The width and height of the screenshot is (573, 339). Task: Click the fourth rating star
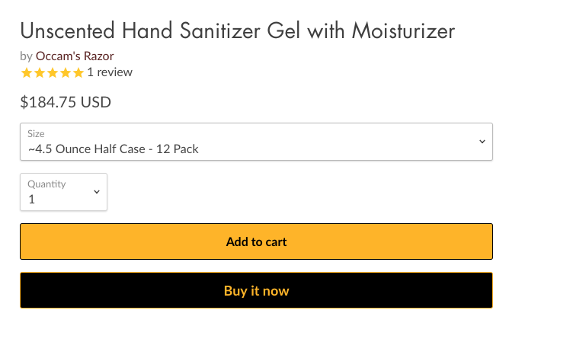[66, 73]
